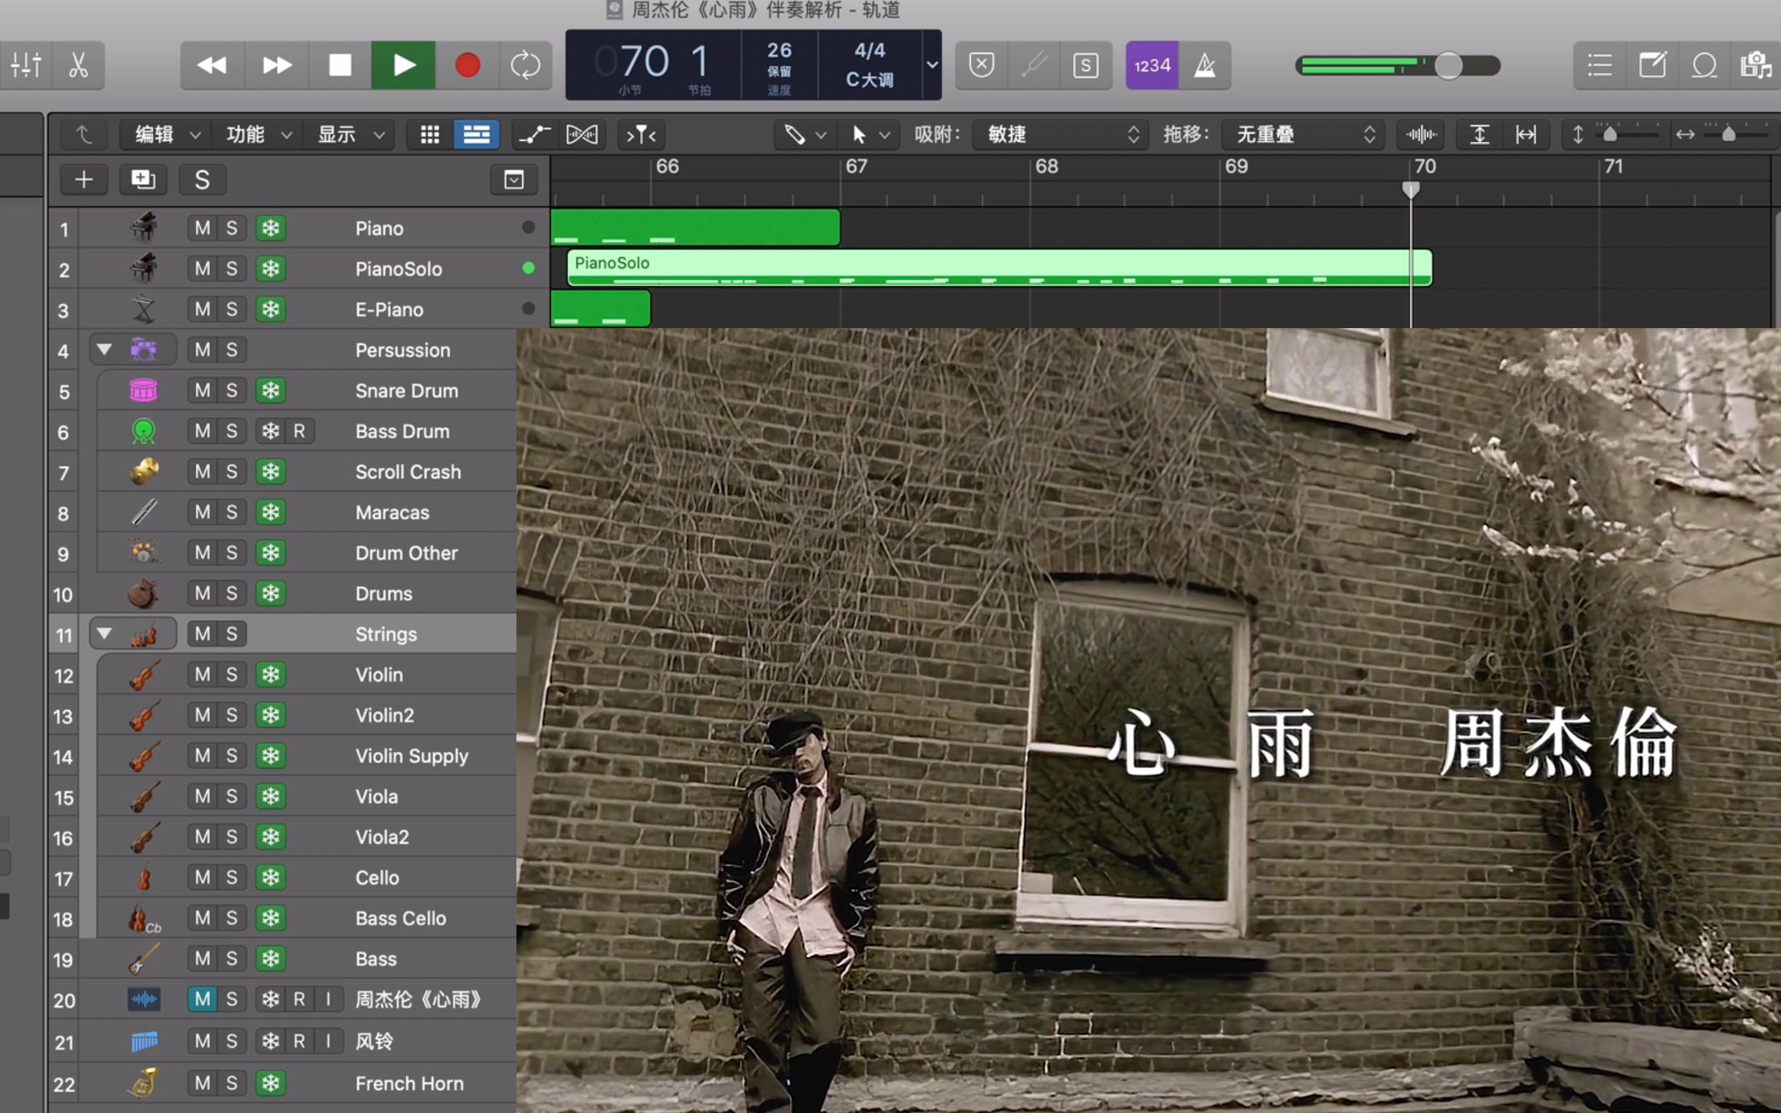Open the loop browser icon
The width and height of the screenshot is (1781, 1113).
(x=1704, y=65)
